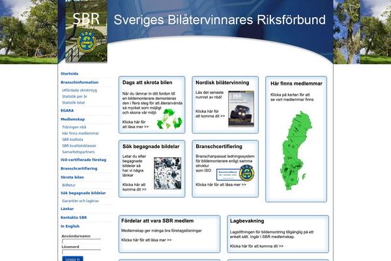Open Statistik per år sublink
Image resolution: width=391 pixels, height=261 pixels.
click(x=74, y=97)
